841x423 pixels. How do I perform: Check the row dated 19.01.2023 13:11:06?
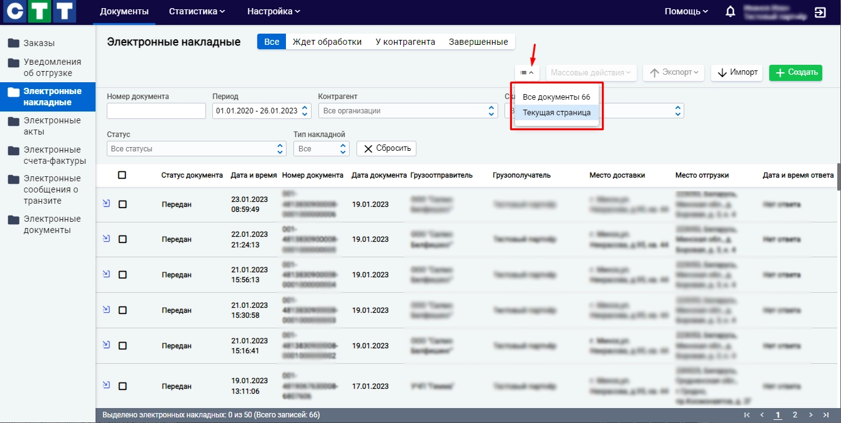pyautogui.click(x=122, y=386)
